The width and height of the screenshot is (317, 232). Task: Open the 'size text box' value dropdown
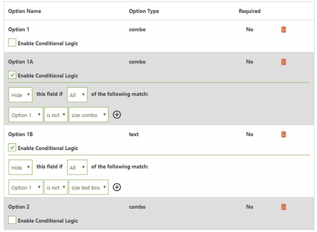88,187
